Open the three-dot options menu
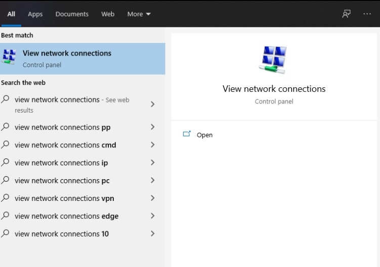 [367, 14]
